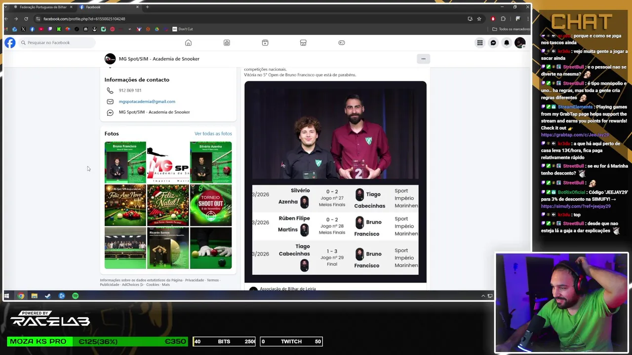Bookmark this page with the star icon
The width and height of the screenshot is (632, 355).
click(x=479, y=19)
